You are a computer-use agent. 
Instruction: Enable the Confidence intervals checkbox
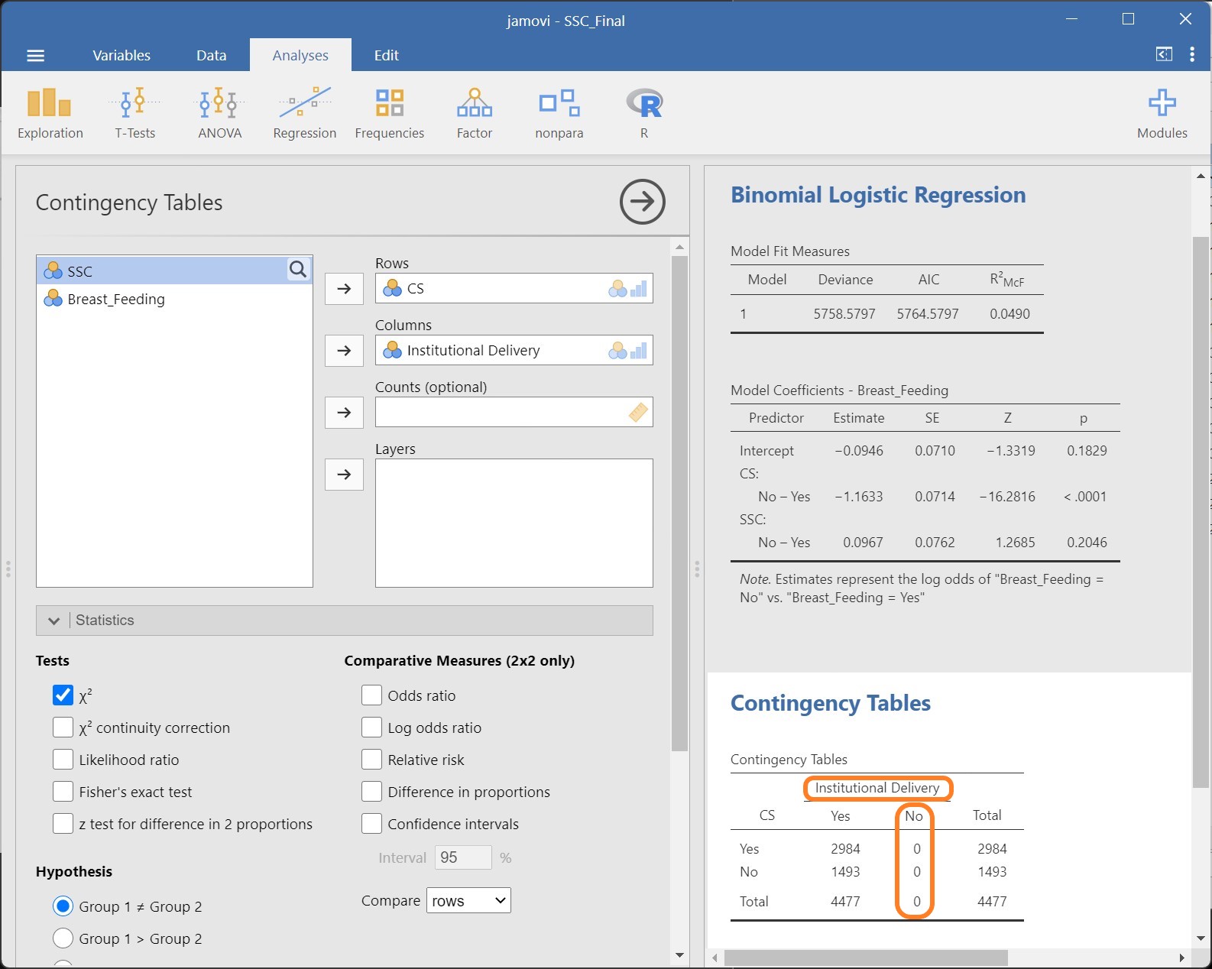point(371,823)
